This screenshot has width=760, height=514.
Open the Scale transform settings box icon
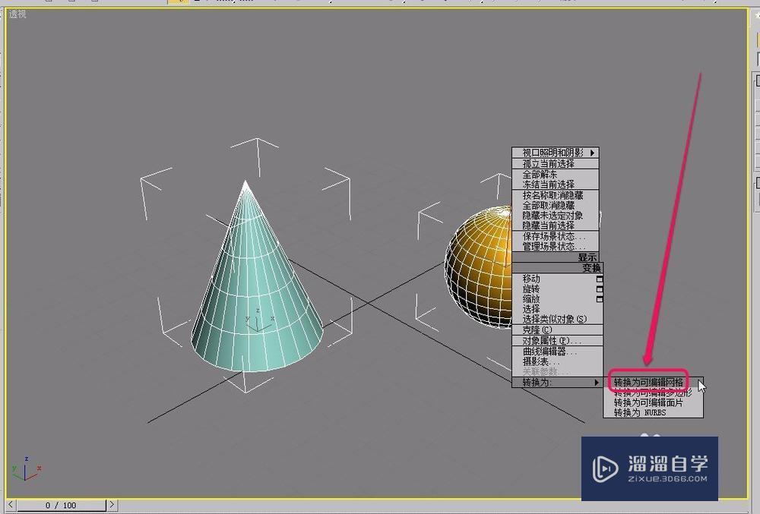(599, 298)
